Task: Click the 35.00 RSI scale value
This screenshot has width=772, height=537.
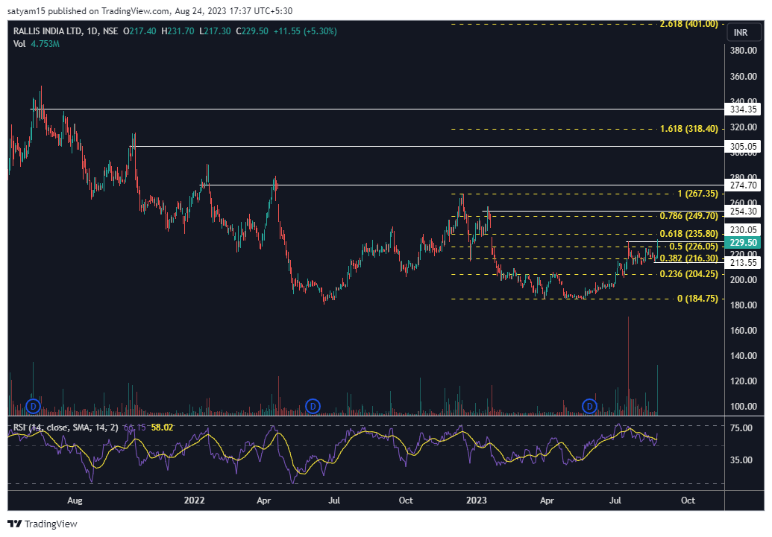Action: click(x=741, y=460)
